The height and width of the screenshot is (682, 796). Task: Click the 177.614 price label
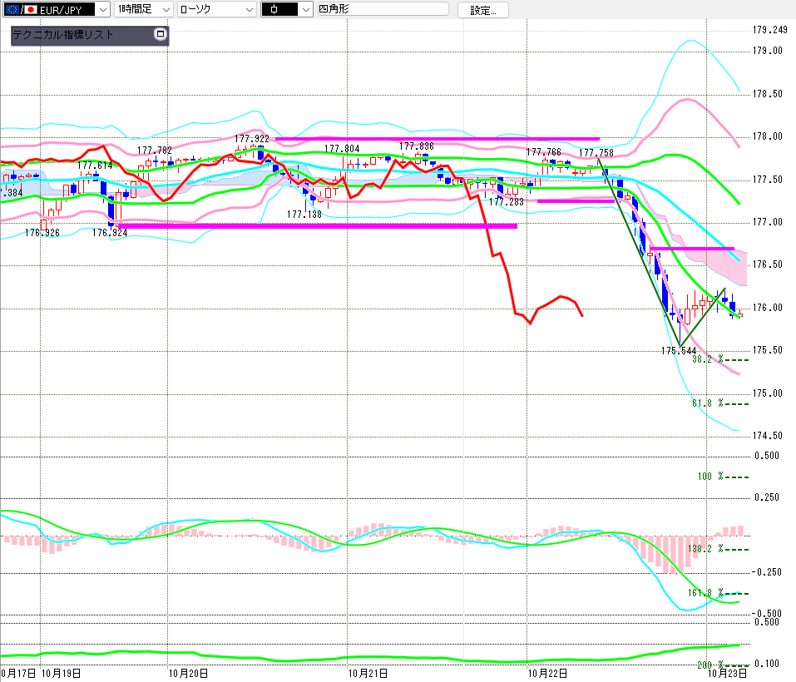[95, 166]
